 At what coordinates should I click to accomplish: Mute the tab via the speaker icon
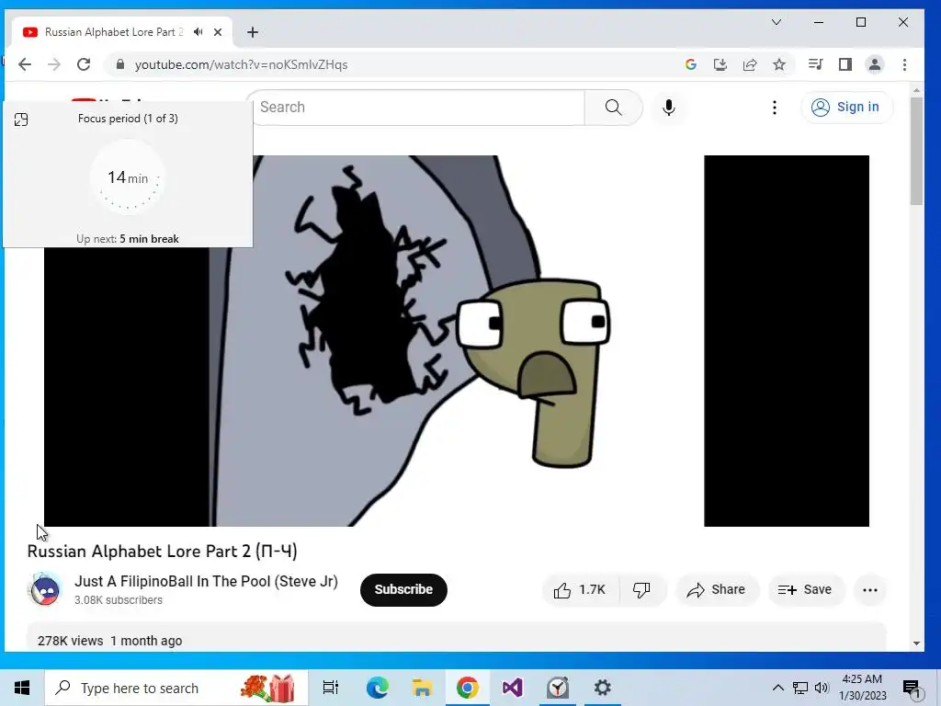click(x=198, y=32)
